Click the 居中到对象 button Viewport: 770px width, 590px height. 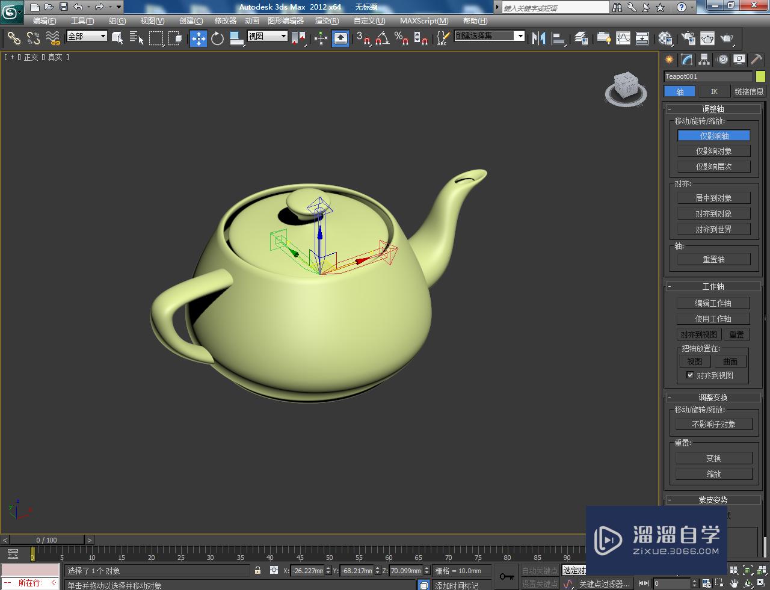[x=714, y=198]
